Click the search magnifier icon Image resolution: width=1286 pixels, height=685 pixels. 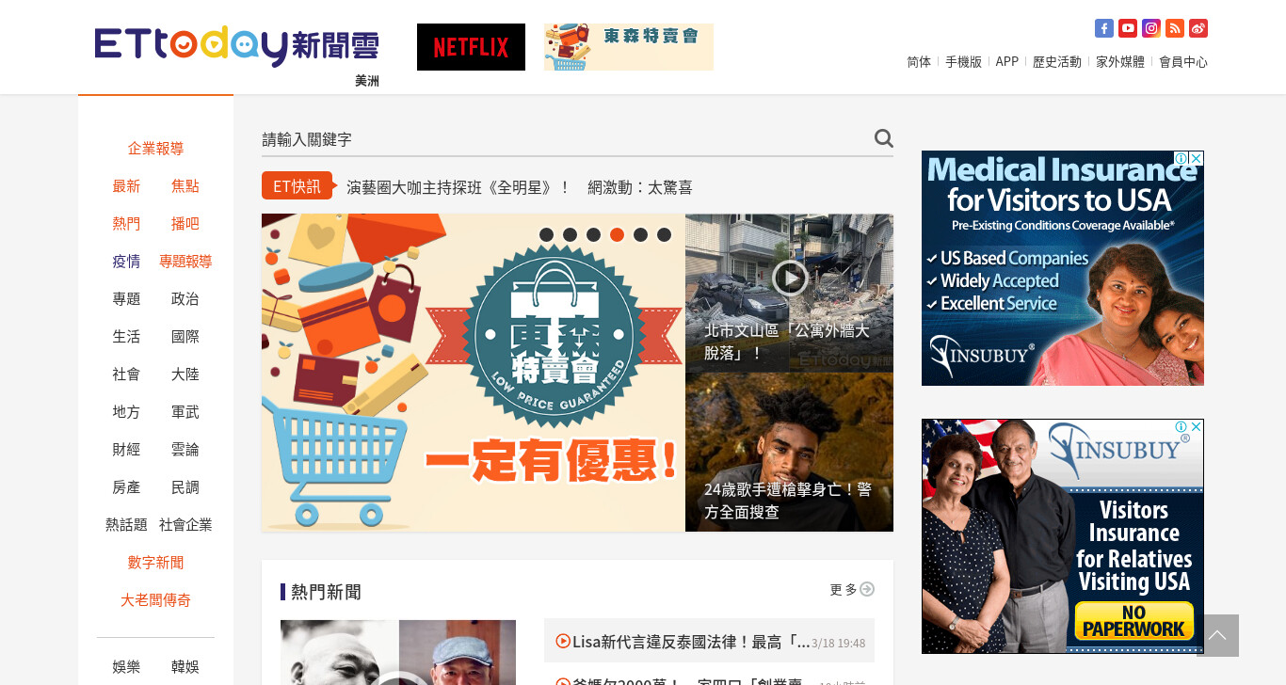coord(883,138)
